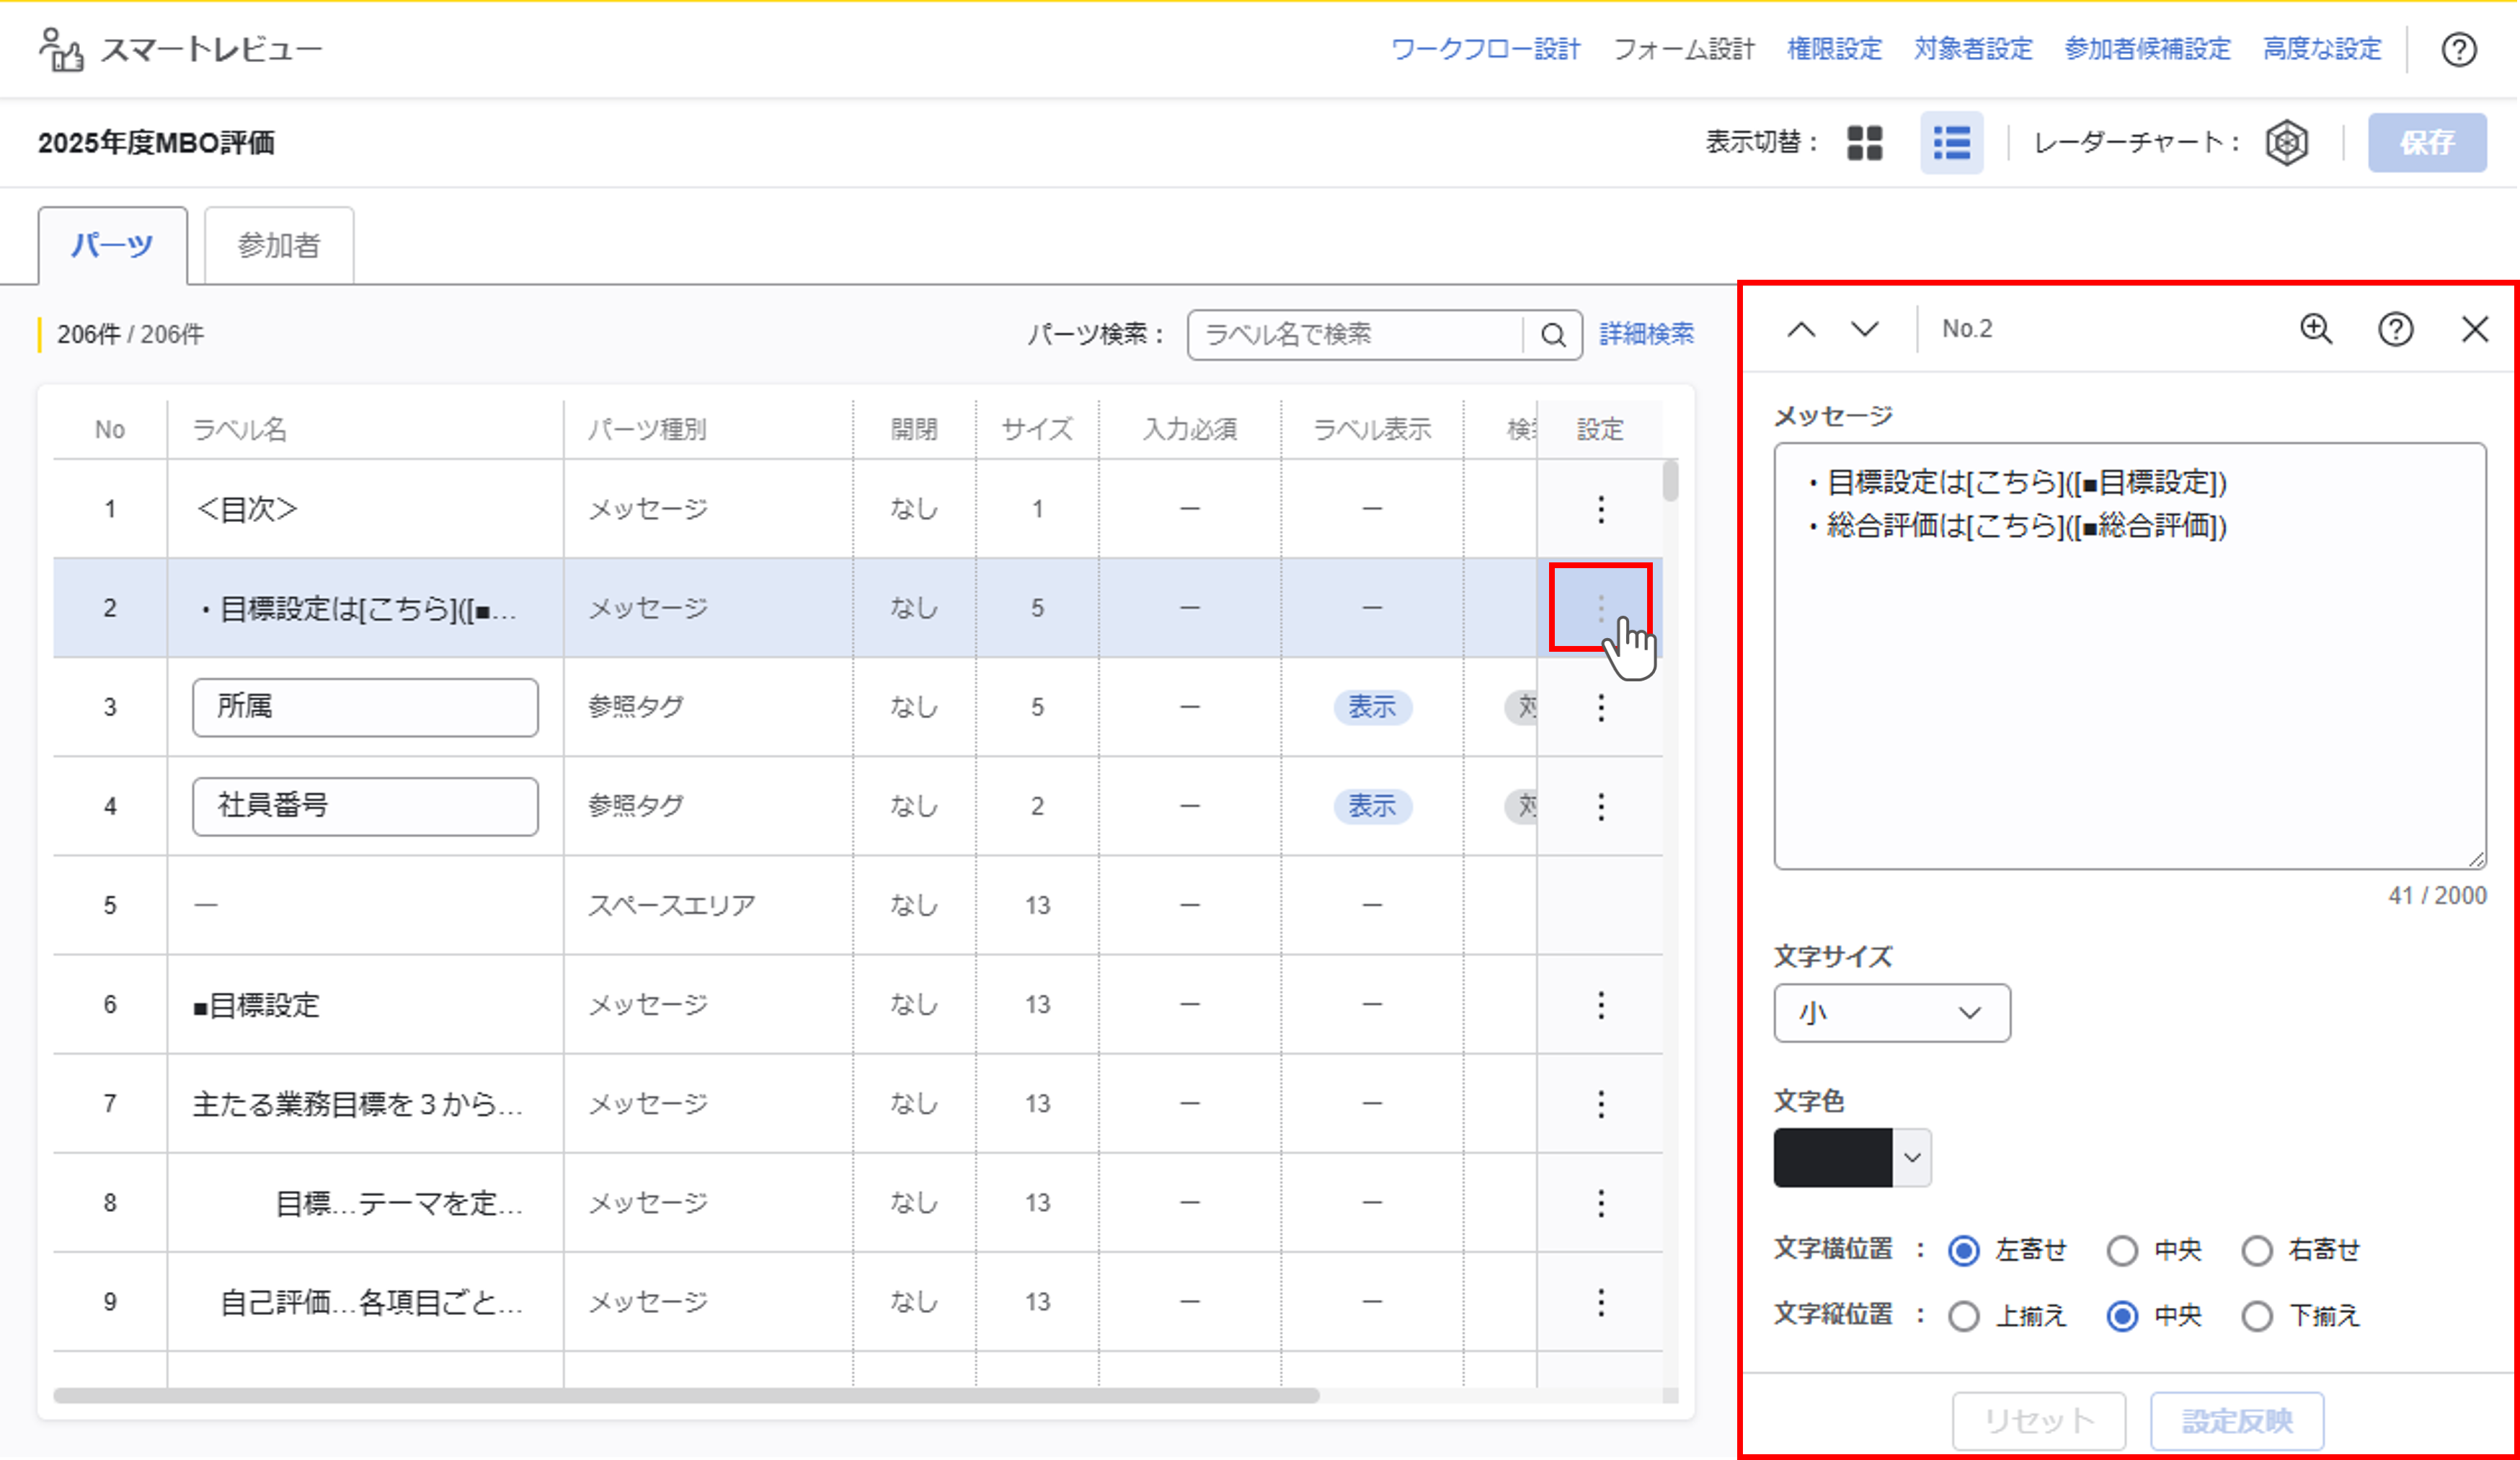Screen dimensions: 2520x1460
Task: Open 詳細検索 link
Action: coord(1646,334)
